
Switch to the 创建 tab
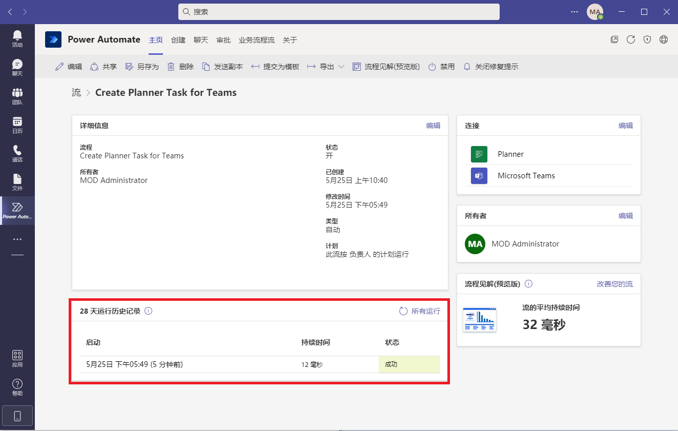(x=178, y=40)
